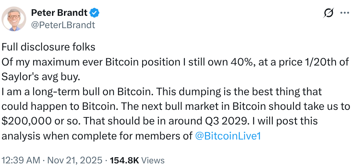
Task: Open the @PeterLBrandt handle link
Action: [63, 25]
